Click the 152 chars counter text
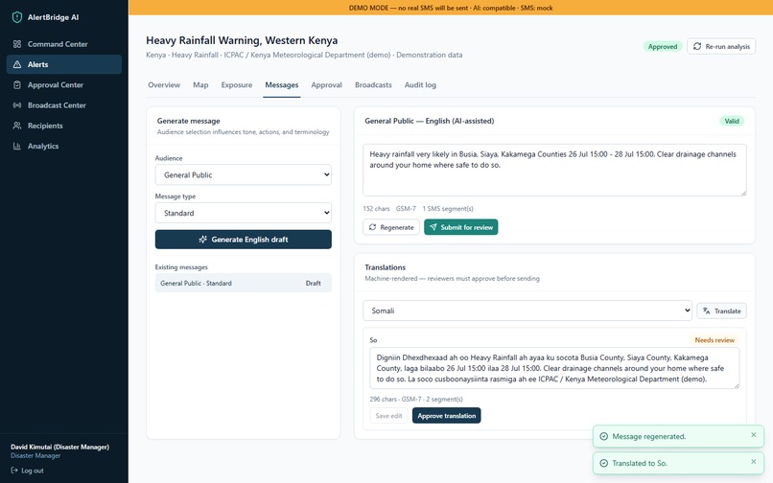Screen dimensions: 773x483 (x=376, y=209)
